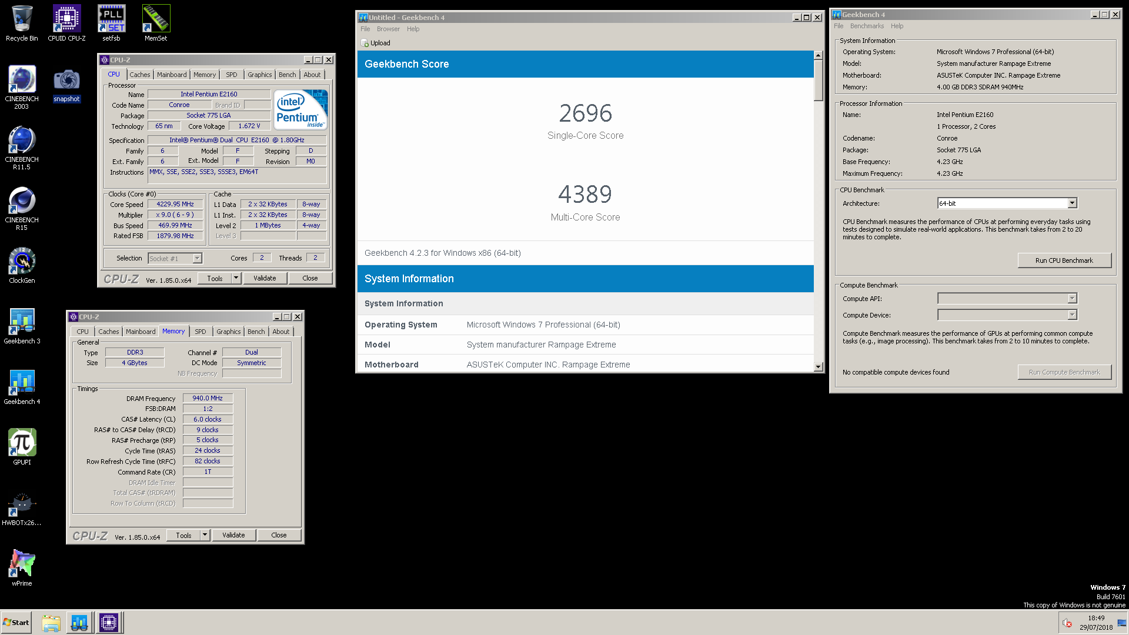Open the CINEBENCH 2003 desktop icon
The height and width of the screenshot is (635, 1129).
22,87
